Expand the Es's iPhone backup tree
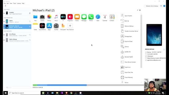This screenshot has height=95, width=169. [4, 35]
